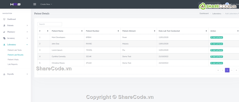Open Inventory menu item
Screen dimensions: 239x102
[11, 38]
